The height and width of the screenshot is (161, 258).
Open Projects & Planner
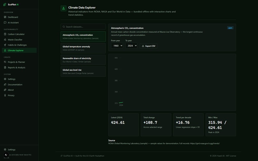[x=19, y=62]
